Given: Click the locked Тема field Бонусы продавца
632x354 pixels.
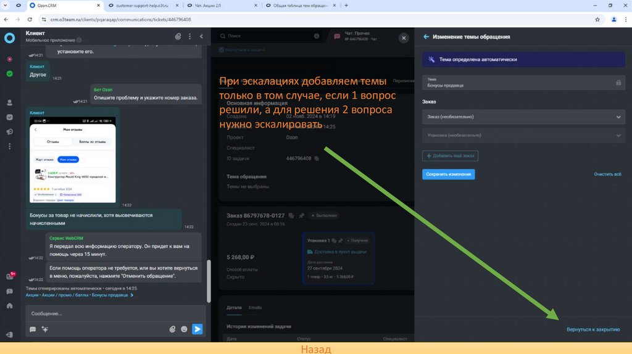Looking at the screenshot, I should (523, 83).
